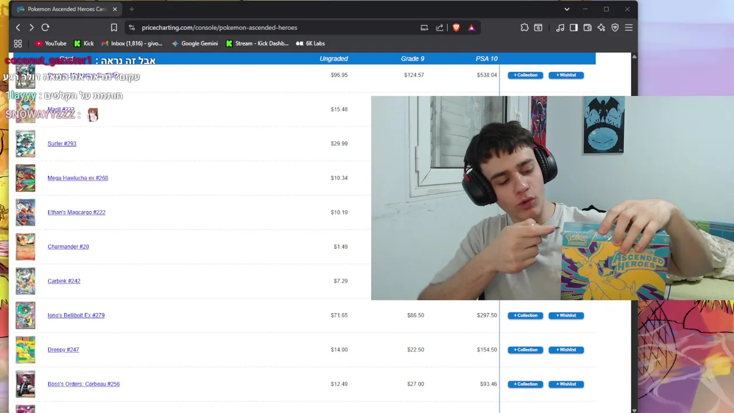This screenshot has height=413, width=734.
Task: Open the Google Gemini bookmark
Action: click(x=194, y=44)
